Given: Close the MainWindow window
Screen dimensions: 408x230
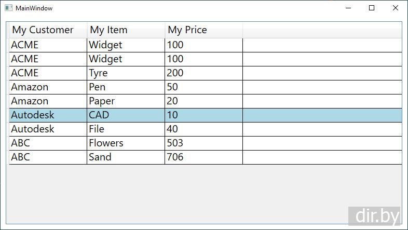Looking at the screenshot, I should coord(396,8).
